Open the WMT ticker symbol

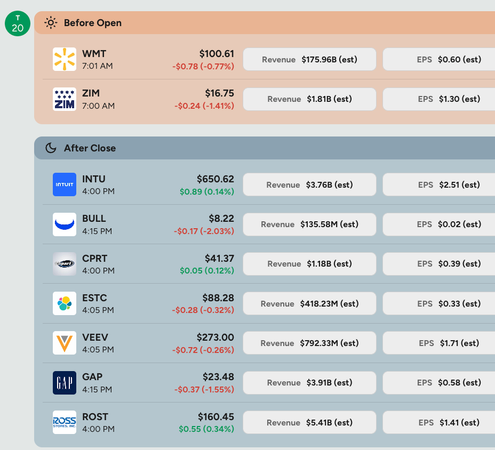coord(94,54)
